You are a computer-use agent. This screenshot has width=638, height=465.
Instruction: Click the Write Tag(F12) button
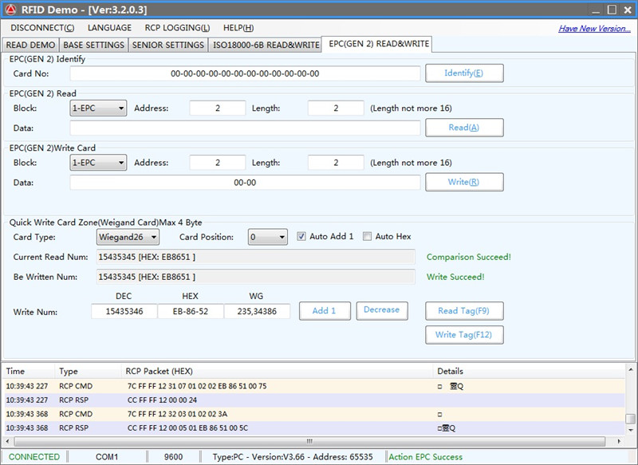click(464, 335)
